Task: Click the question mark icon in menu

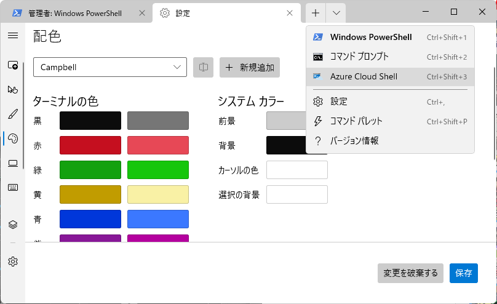Action: coord(318,141)
